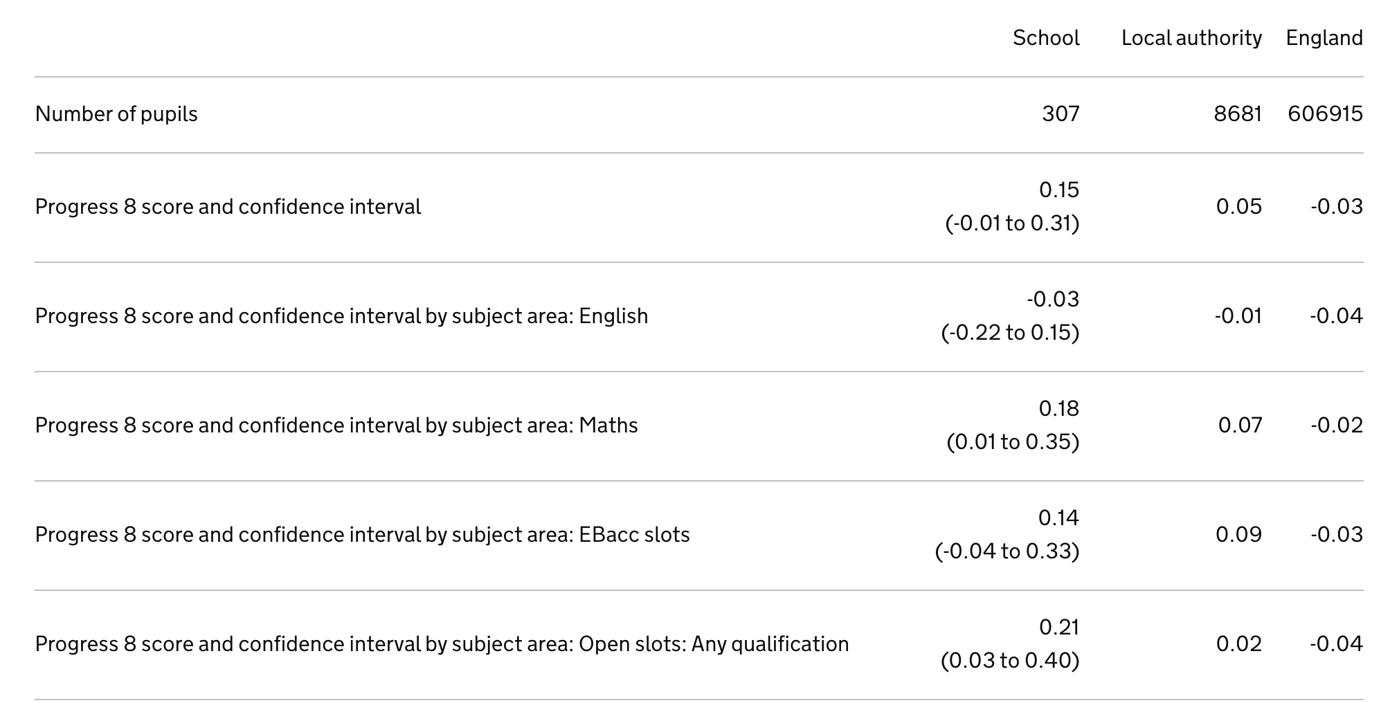1390x703 pixels.
Task: Click the England column header
Action: [x=1324, y=37]
